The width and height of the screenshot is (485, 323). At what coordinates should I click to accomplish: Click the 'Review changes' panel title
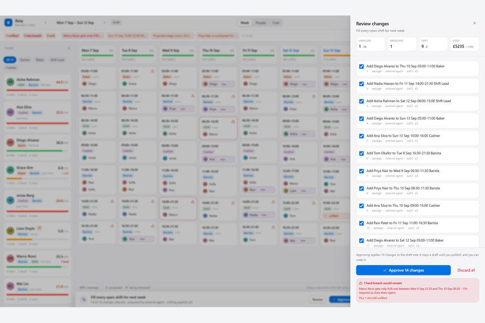coord(372,23)
